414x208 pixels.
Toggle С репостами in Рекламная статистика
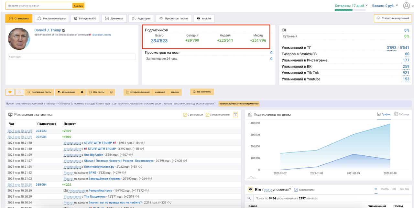coord(185,115)
